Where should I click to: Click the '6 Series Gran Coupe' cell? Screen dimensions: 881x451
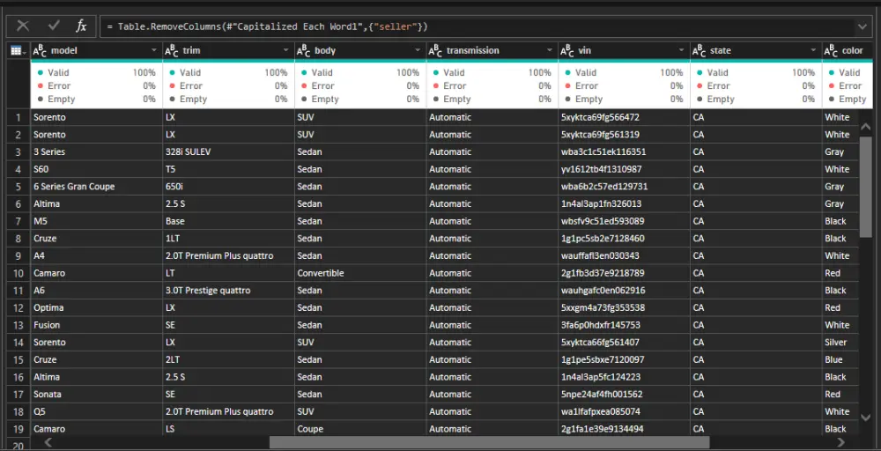(97, 187)
